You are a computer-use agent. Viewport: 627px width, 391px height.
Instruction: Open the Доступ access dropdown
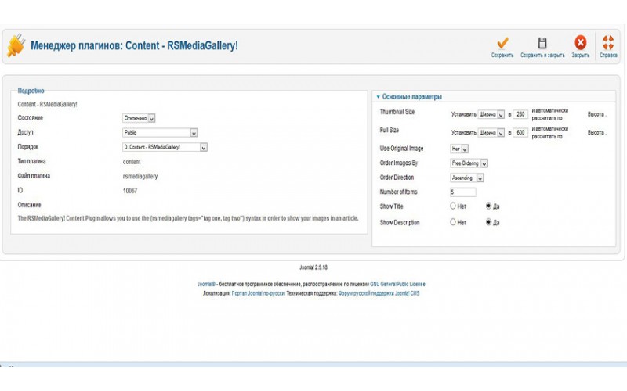pyautogui.click(x=160, y=132)
